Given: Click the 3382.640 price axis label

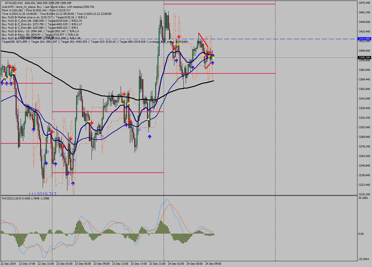Looking at the screenshot, I should tap(364, 70).
